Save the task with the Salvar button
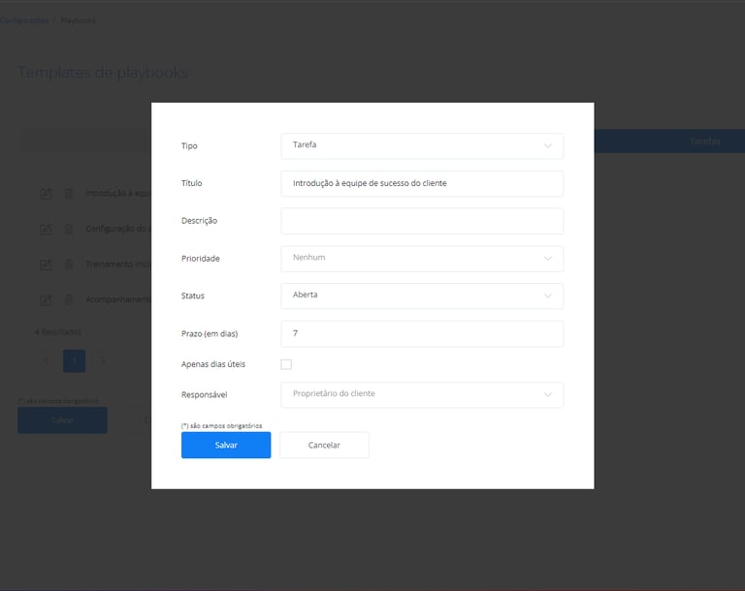Viewport: 745px width, 591px height. pyautogui.click(x=226, y=445)
